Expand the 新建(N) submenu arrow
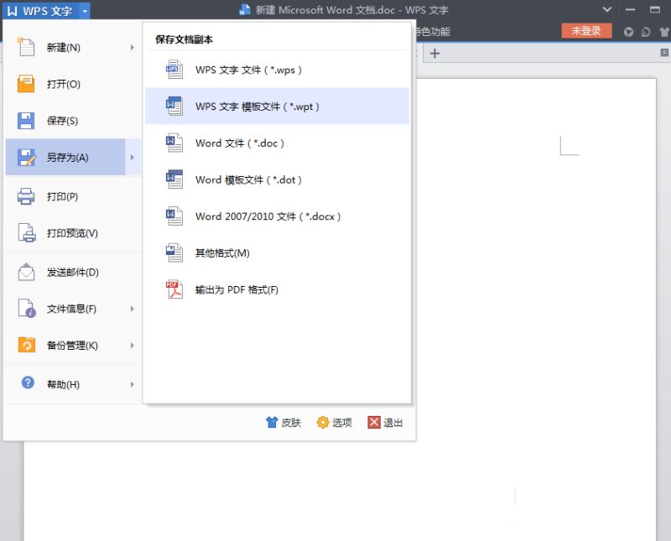671x541 pixels. coord(133,48)
